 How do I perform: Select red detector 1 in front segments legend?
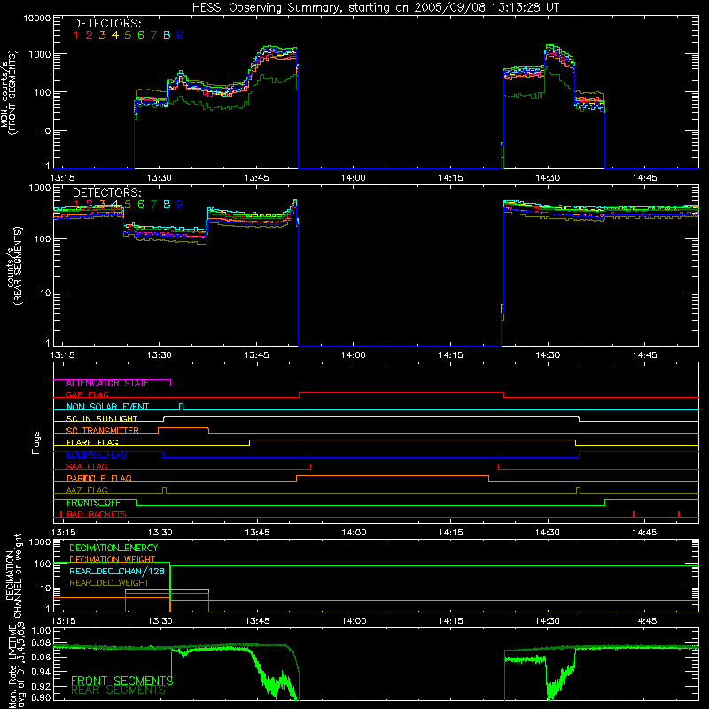(76, 35)
